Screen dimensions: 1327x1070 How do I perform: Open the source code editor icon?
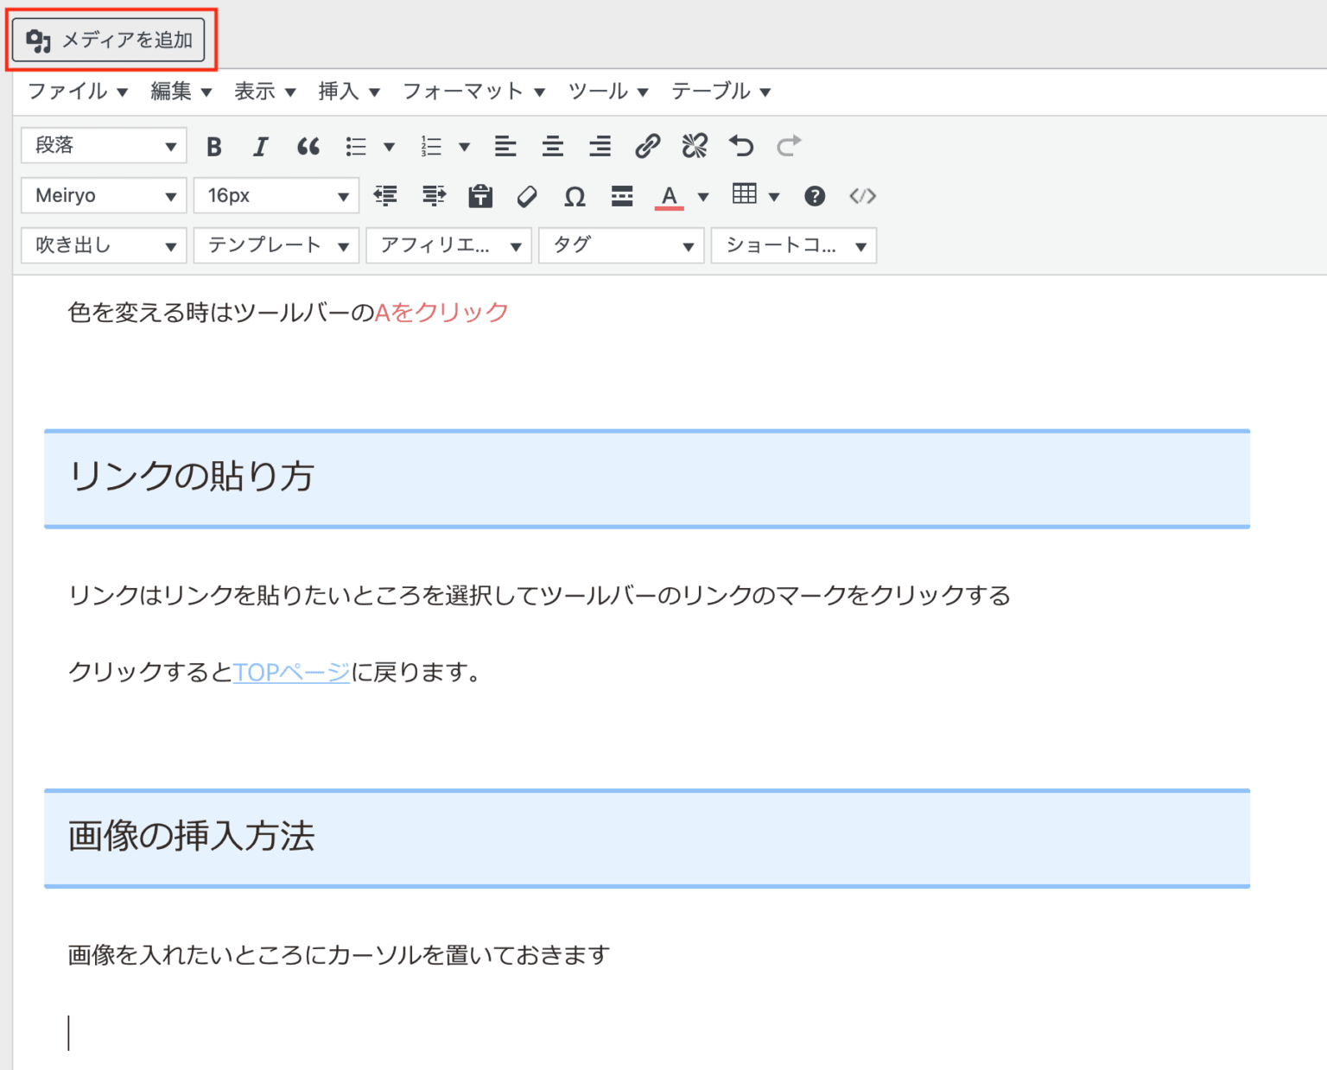click(x=862, y=196)
